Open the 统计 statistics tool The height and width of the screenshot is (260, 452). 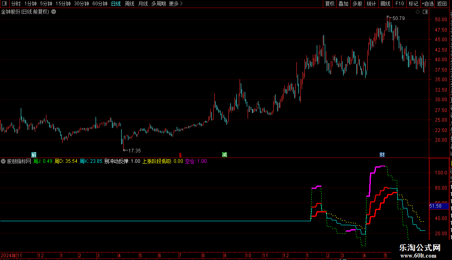(x=371, y=4)
